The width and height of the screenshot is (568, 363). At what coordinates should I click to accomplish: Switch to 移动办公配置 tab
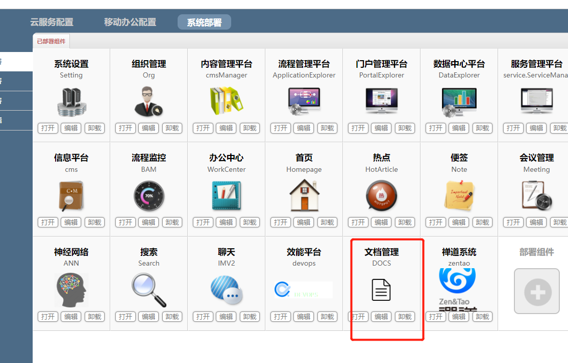(x=130, y=22)
